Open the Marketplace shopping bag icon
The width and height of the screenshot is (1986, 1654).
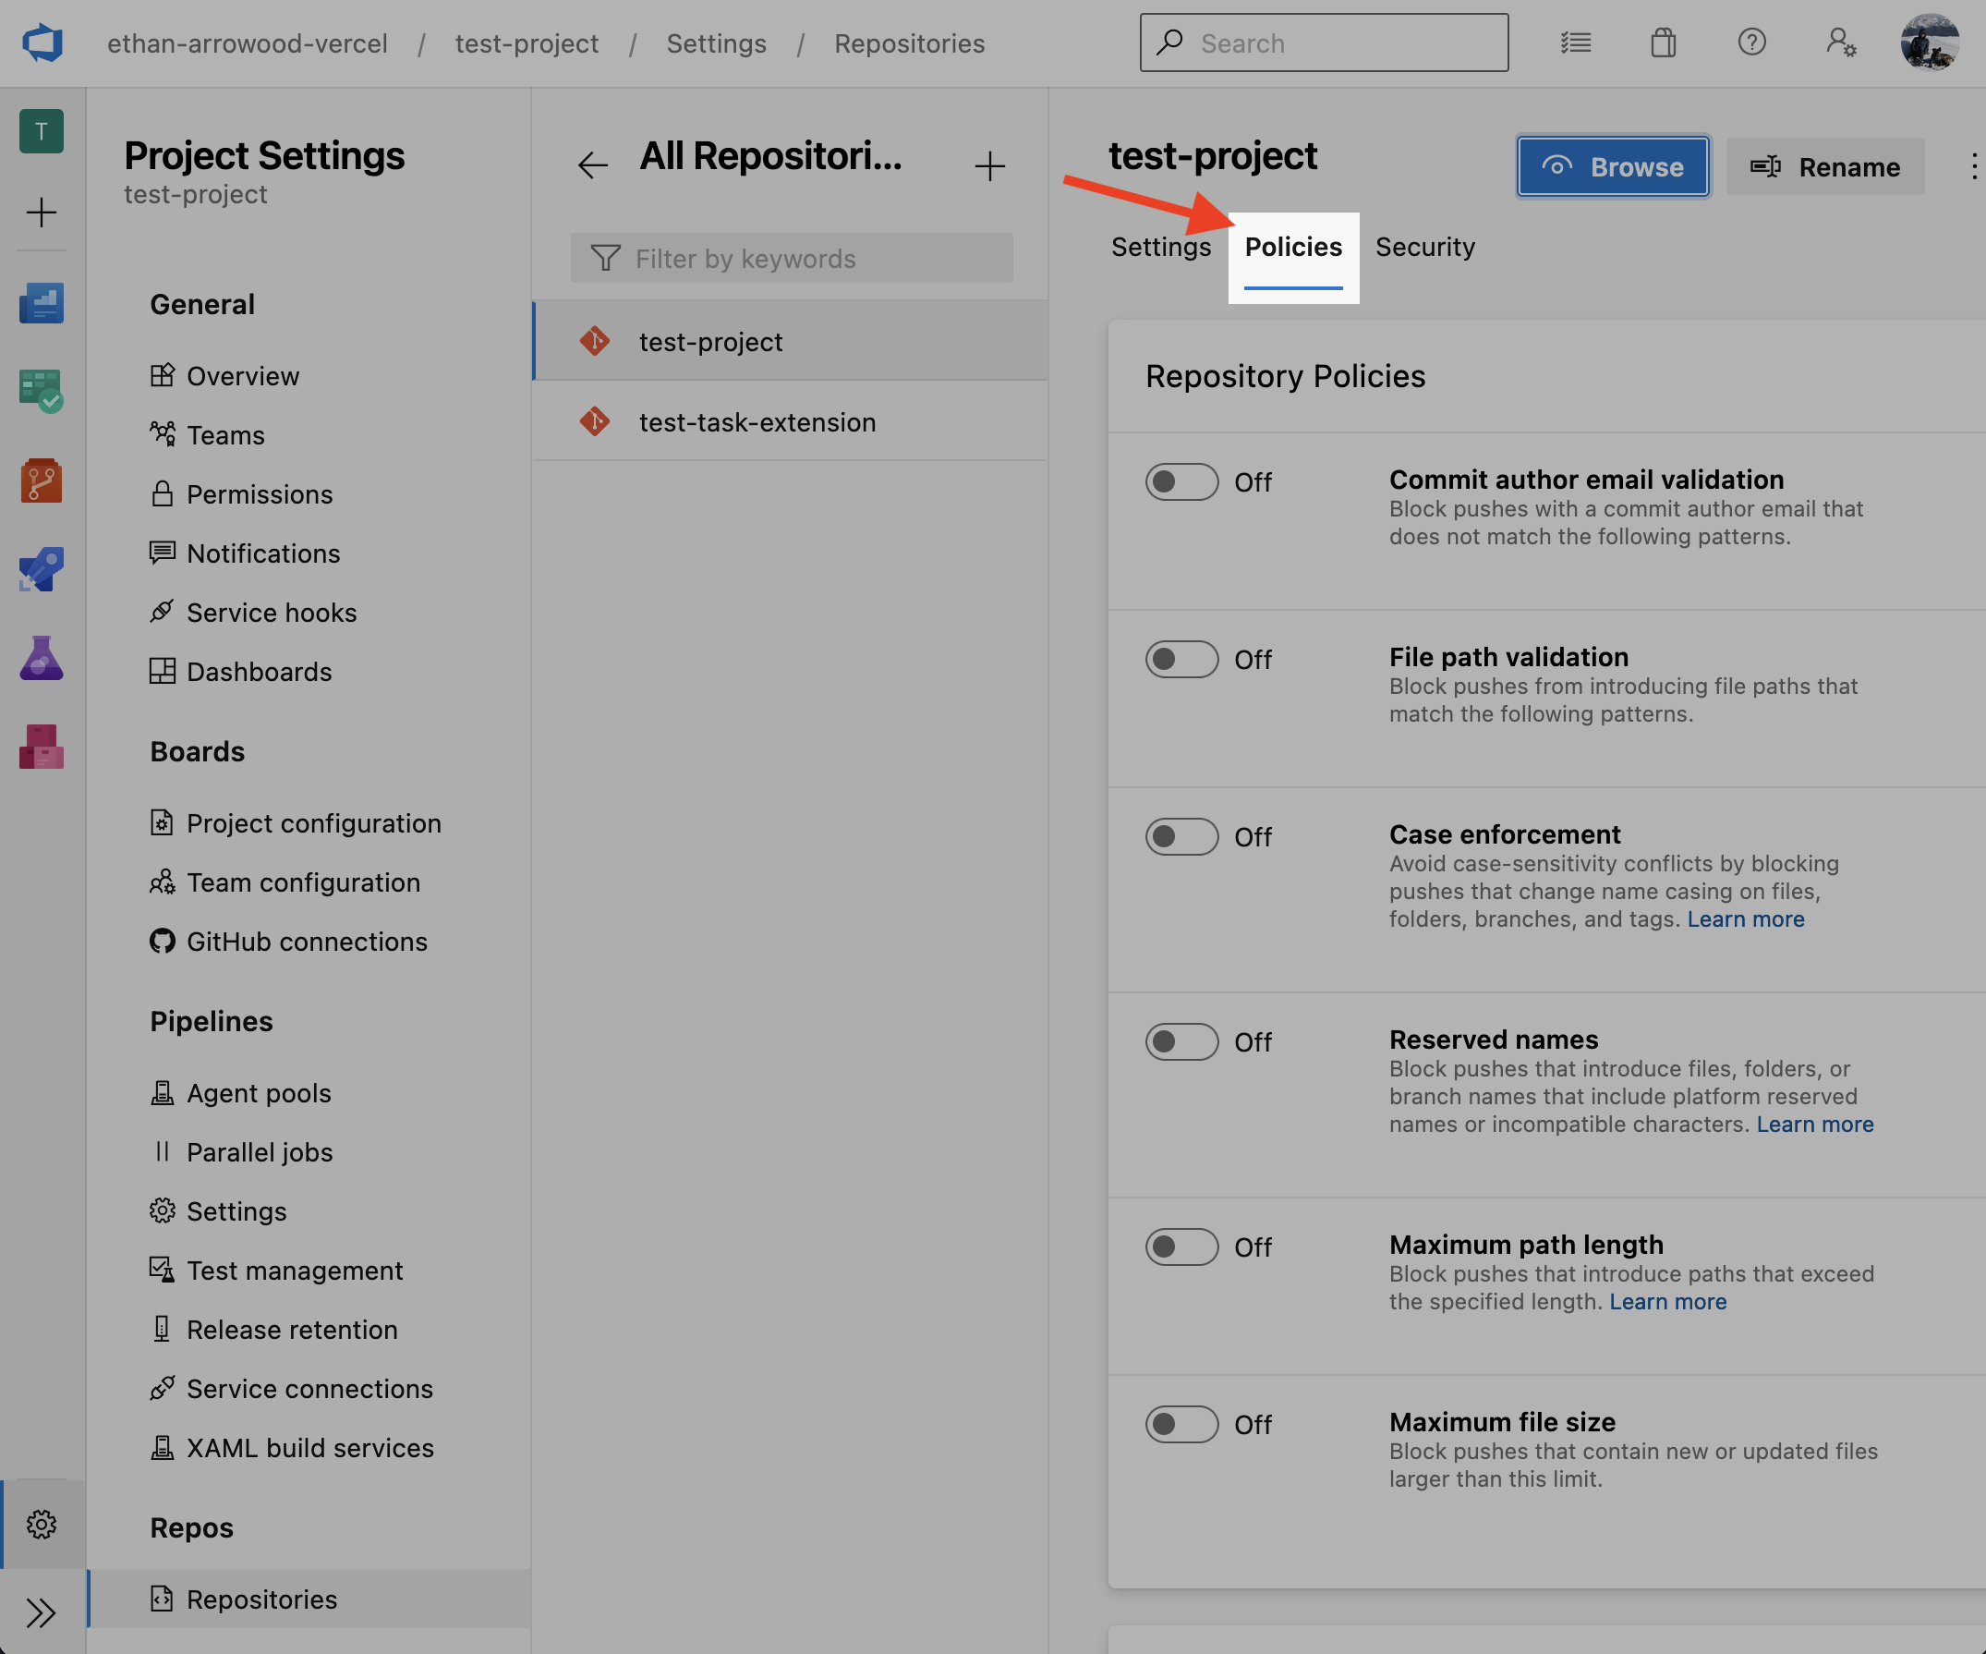1664,42
